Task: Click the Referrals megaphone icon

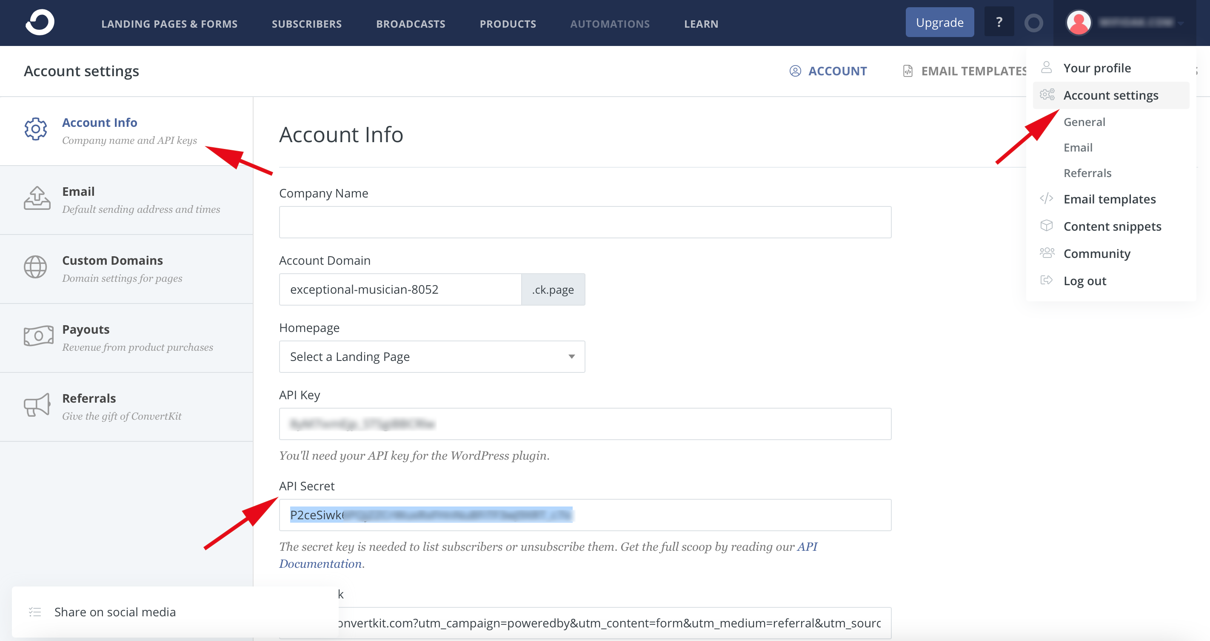Action: click(37, 405)
